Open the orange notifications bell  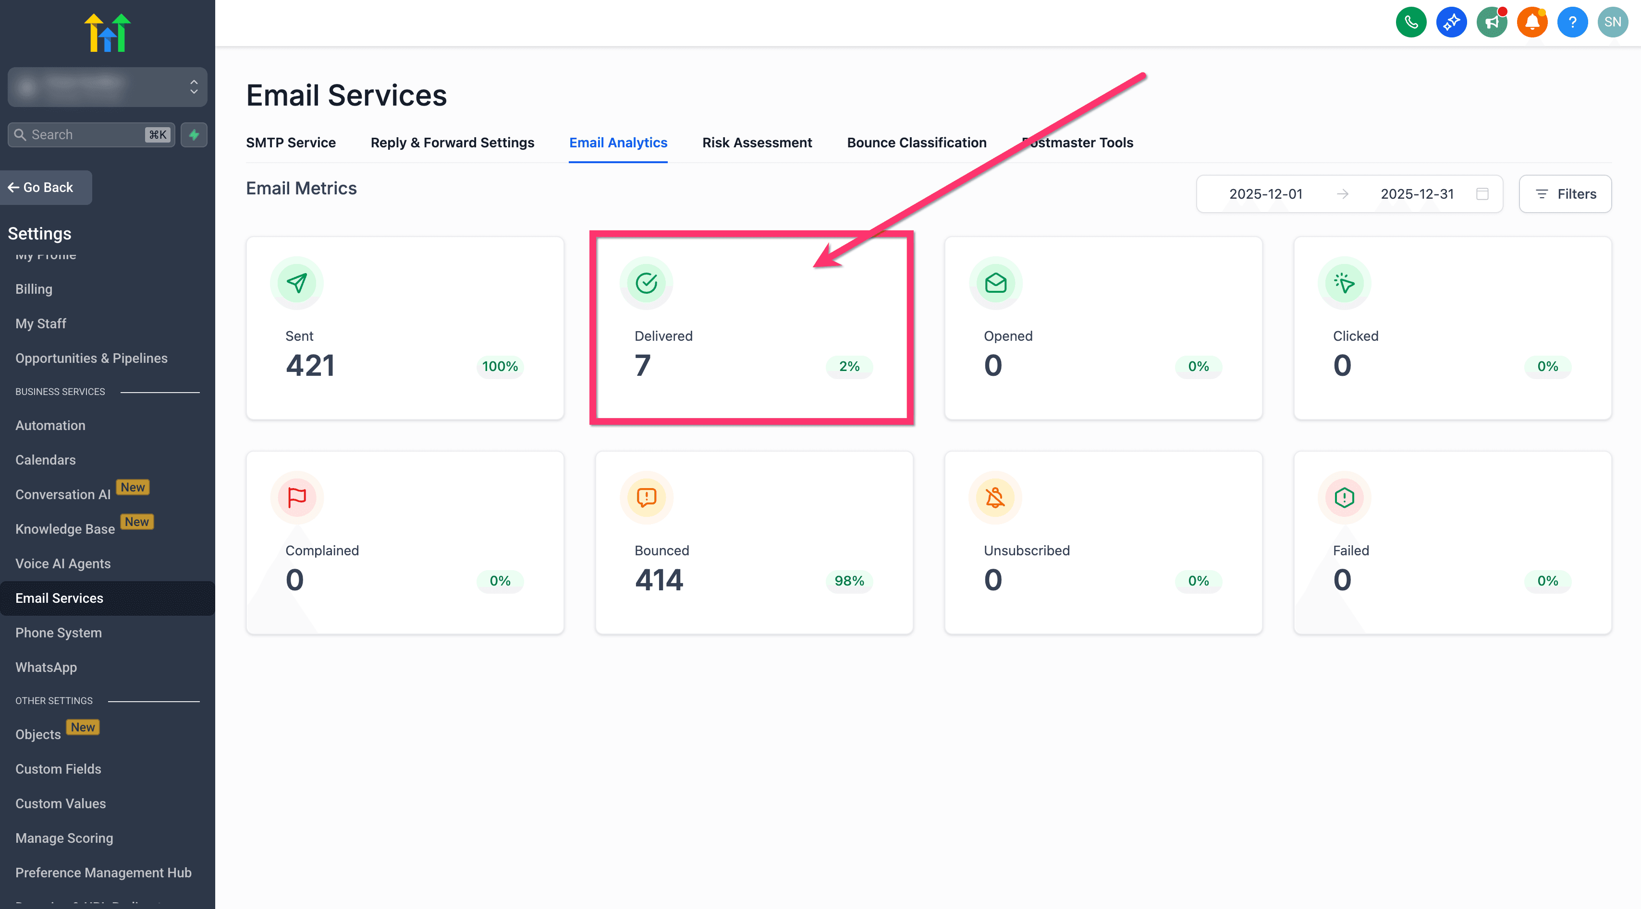[x=1532, y=23]
